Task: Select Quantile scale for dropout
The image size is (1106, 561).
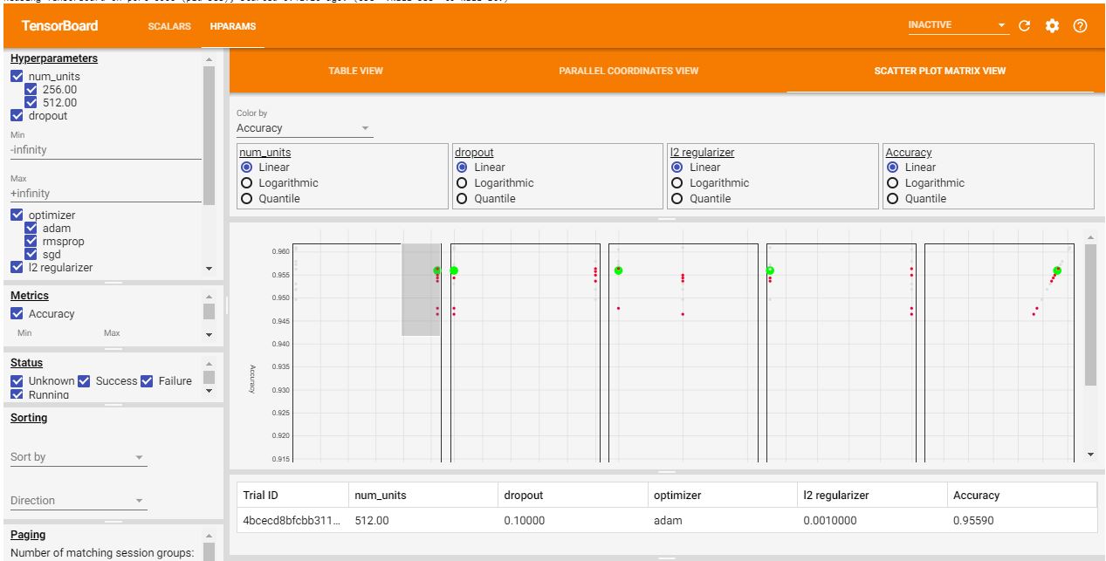Action: tap(463, 199)
